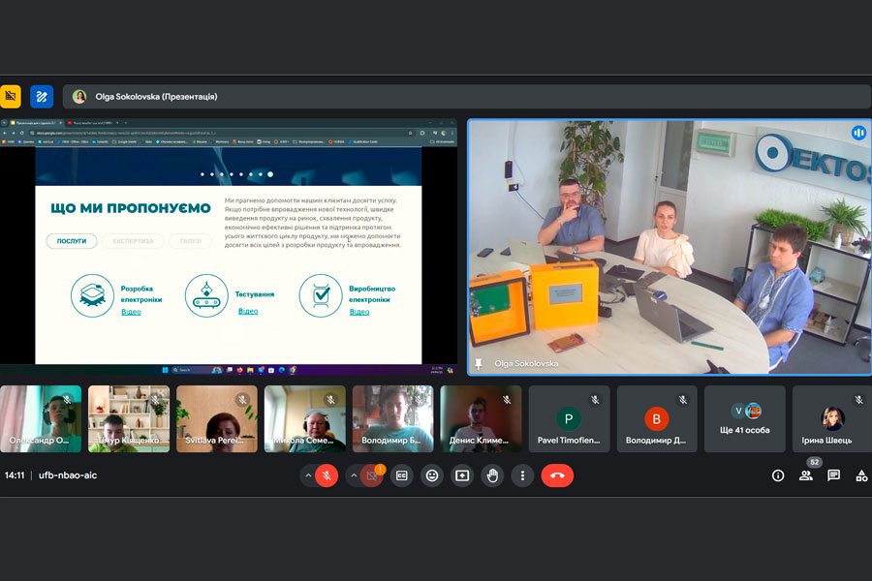The width and height of the screenshot is (872, 581).
Task: Click the pin icon on Olga's video
Action: click(479, 364)
